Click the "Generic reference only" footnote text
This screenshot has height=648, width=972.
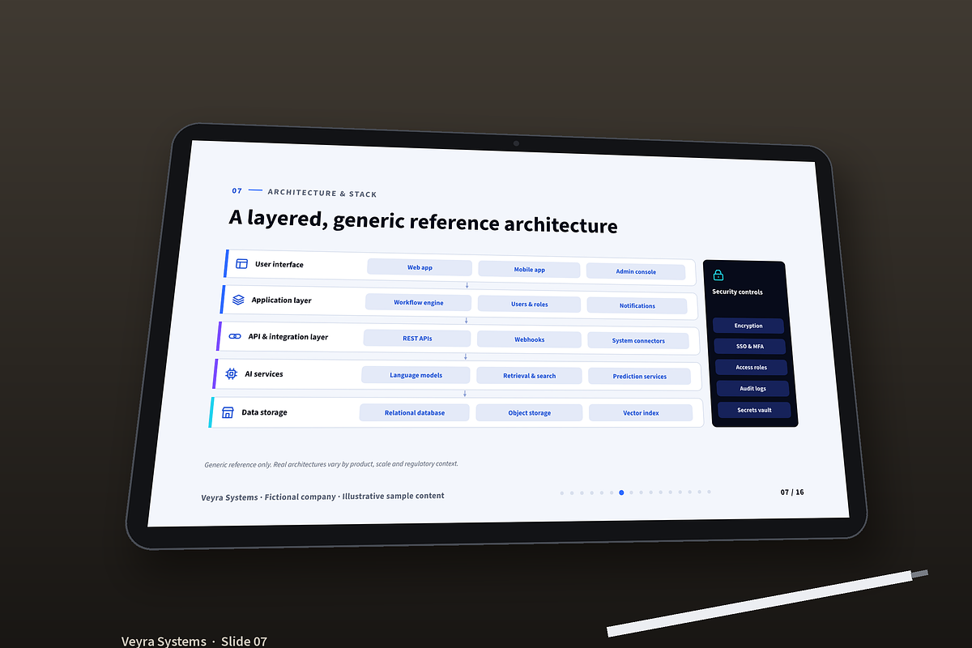tap(331, 464)
